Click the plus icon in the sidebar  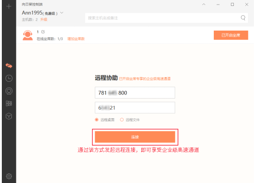pos(9,6)
